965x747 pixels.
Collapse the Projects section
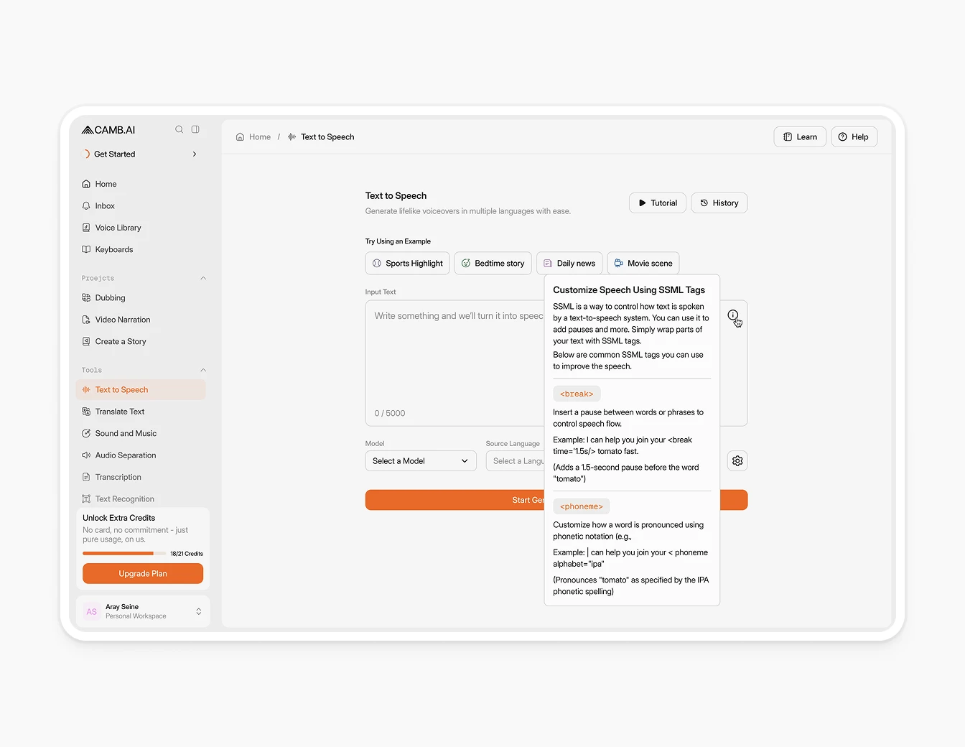pyautogui.click(x=203, y=279)
